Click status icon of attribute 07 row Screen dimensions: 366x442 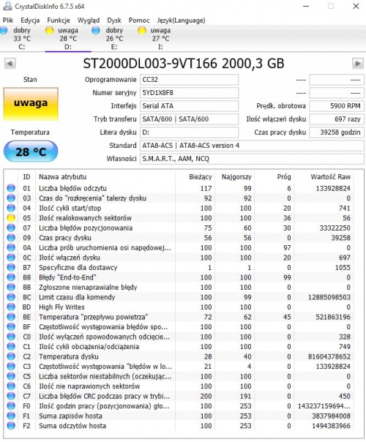(x=11, y=228)
